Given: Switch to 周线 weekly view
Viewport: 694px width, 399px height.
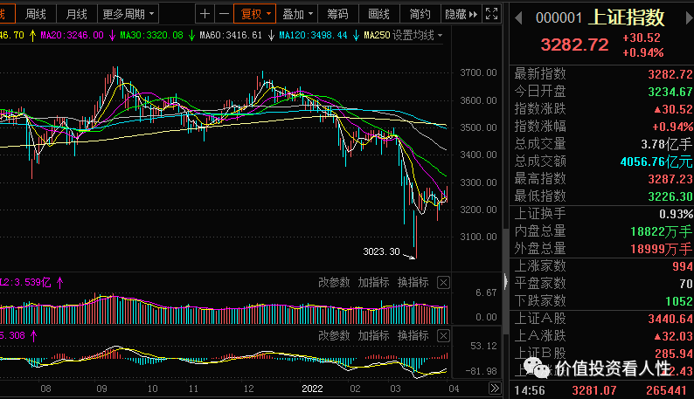Looking at the screenshot, I should pos(36,14).
